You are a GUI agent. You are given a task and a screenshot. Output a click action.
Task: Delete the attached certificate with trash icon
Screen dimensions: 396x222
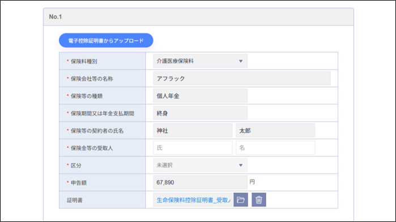[x=258, y=200]
